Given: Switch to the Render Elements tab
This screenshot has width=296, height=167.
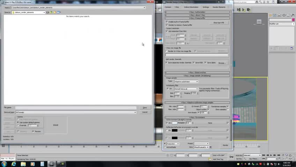Looking at the screenshot, I should pos(219,7).
